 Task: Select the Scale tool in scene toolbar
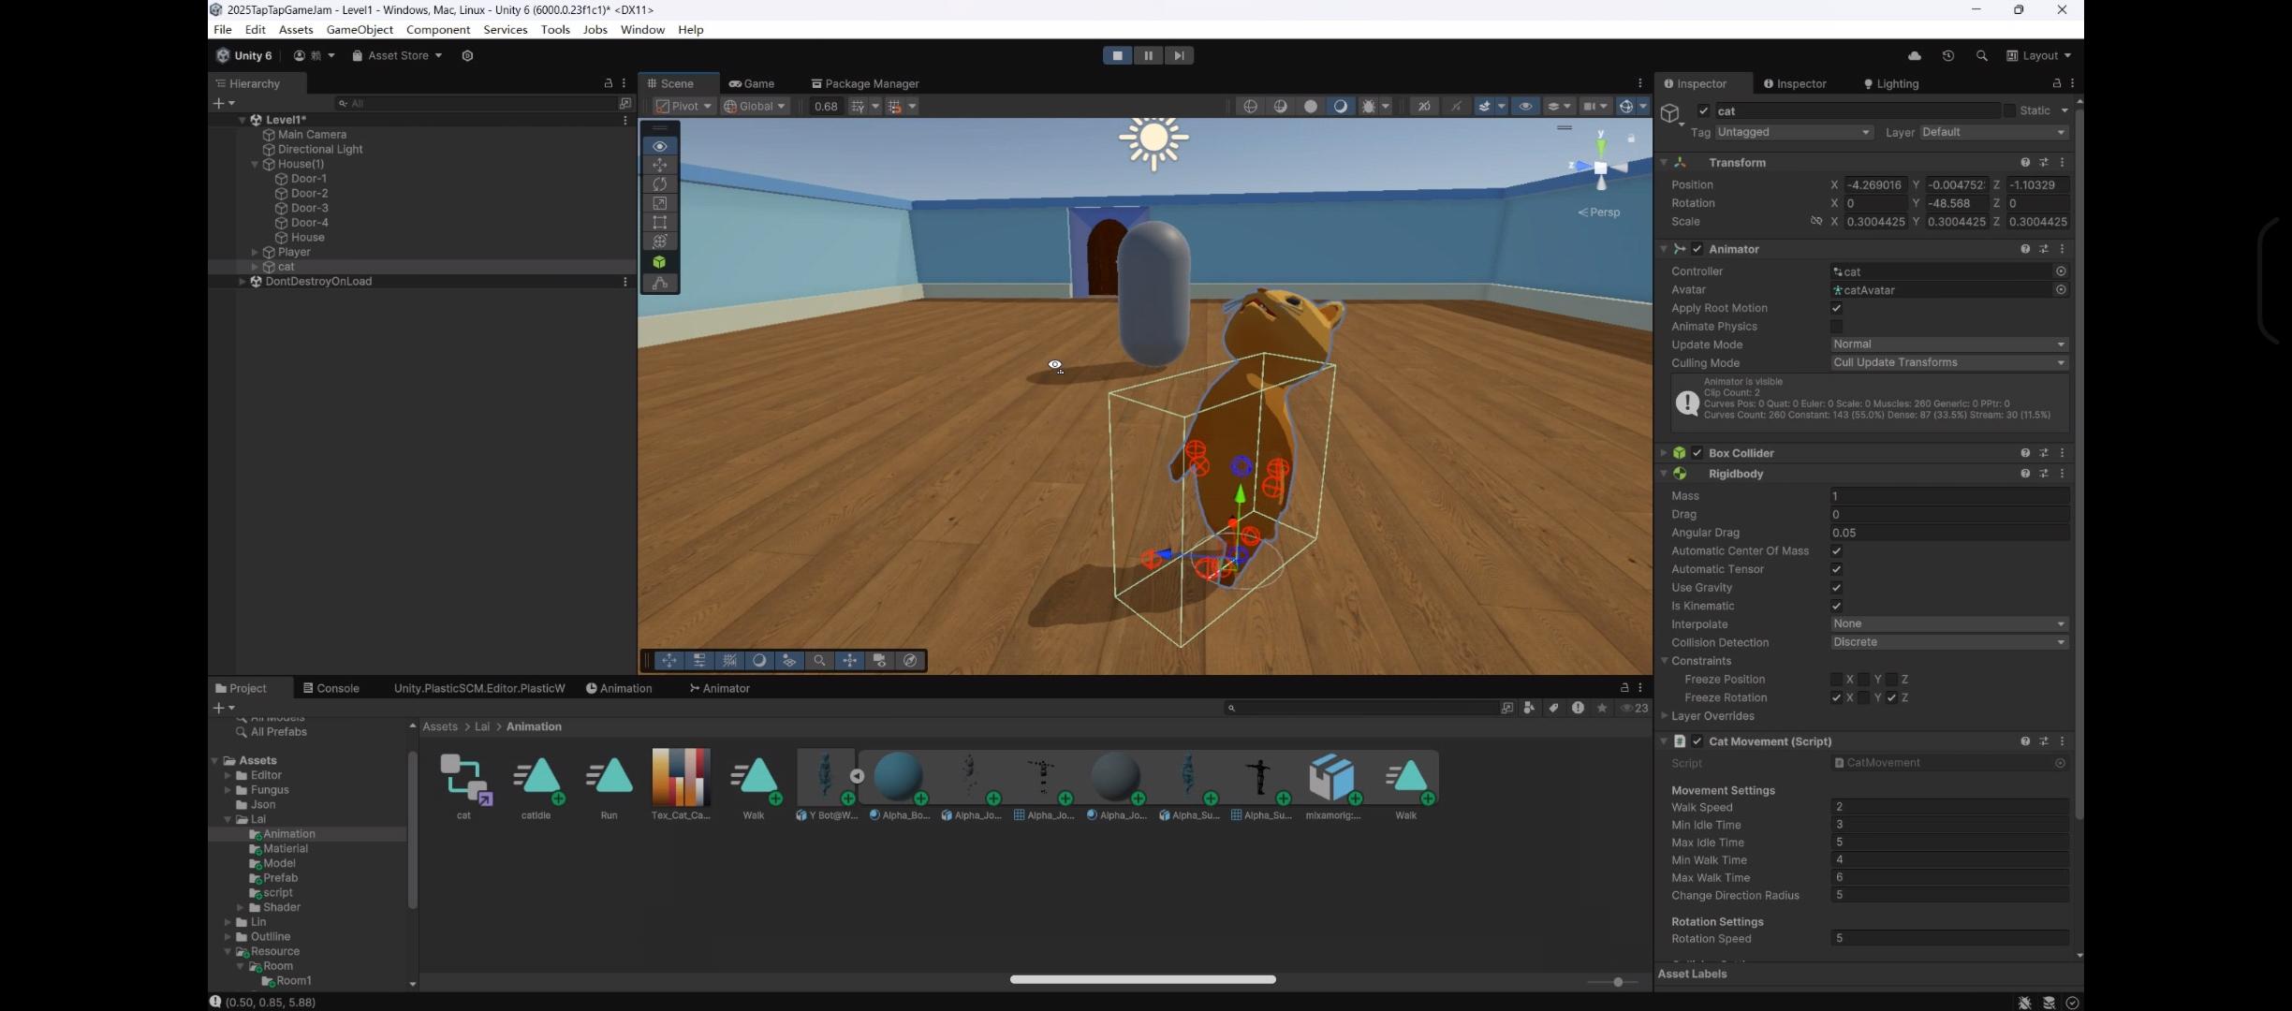[660, 203]
